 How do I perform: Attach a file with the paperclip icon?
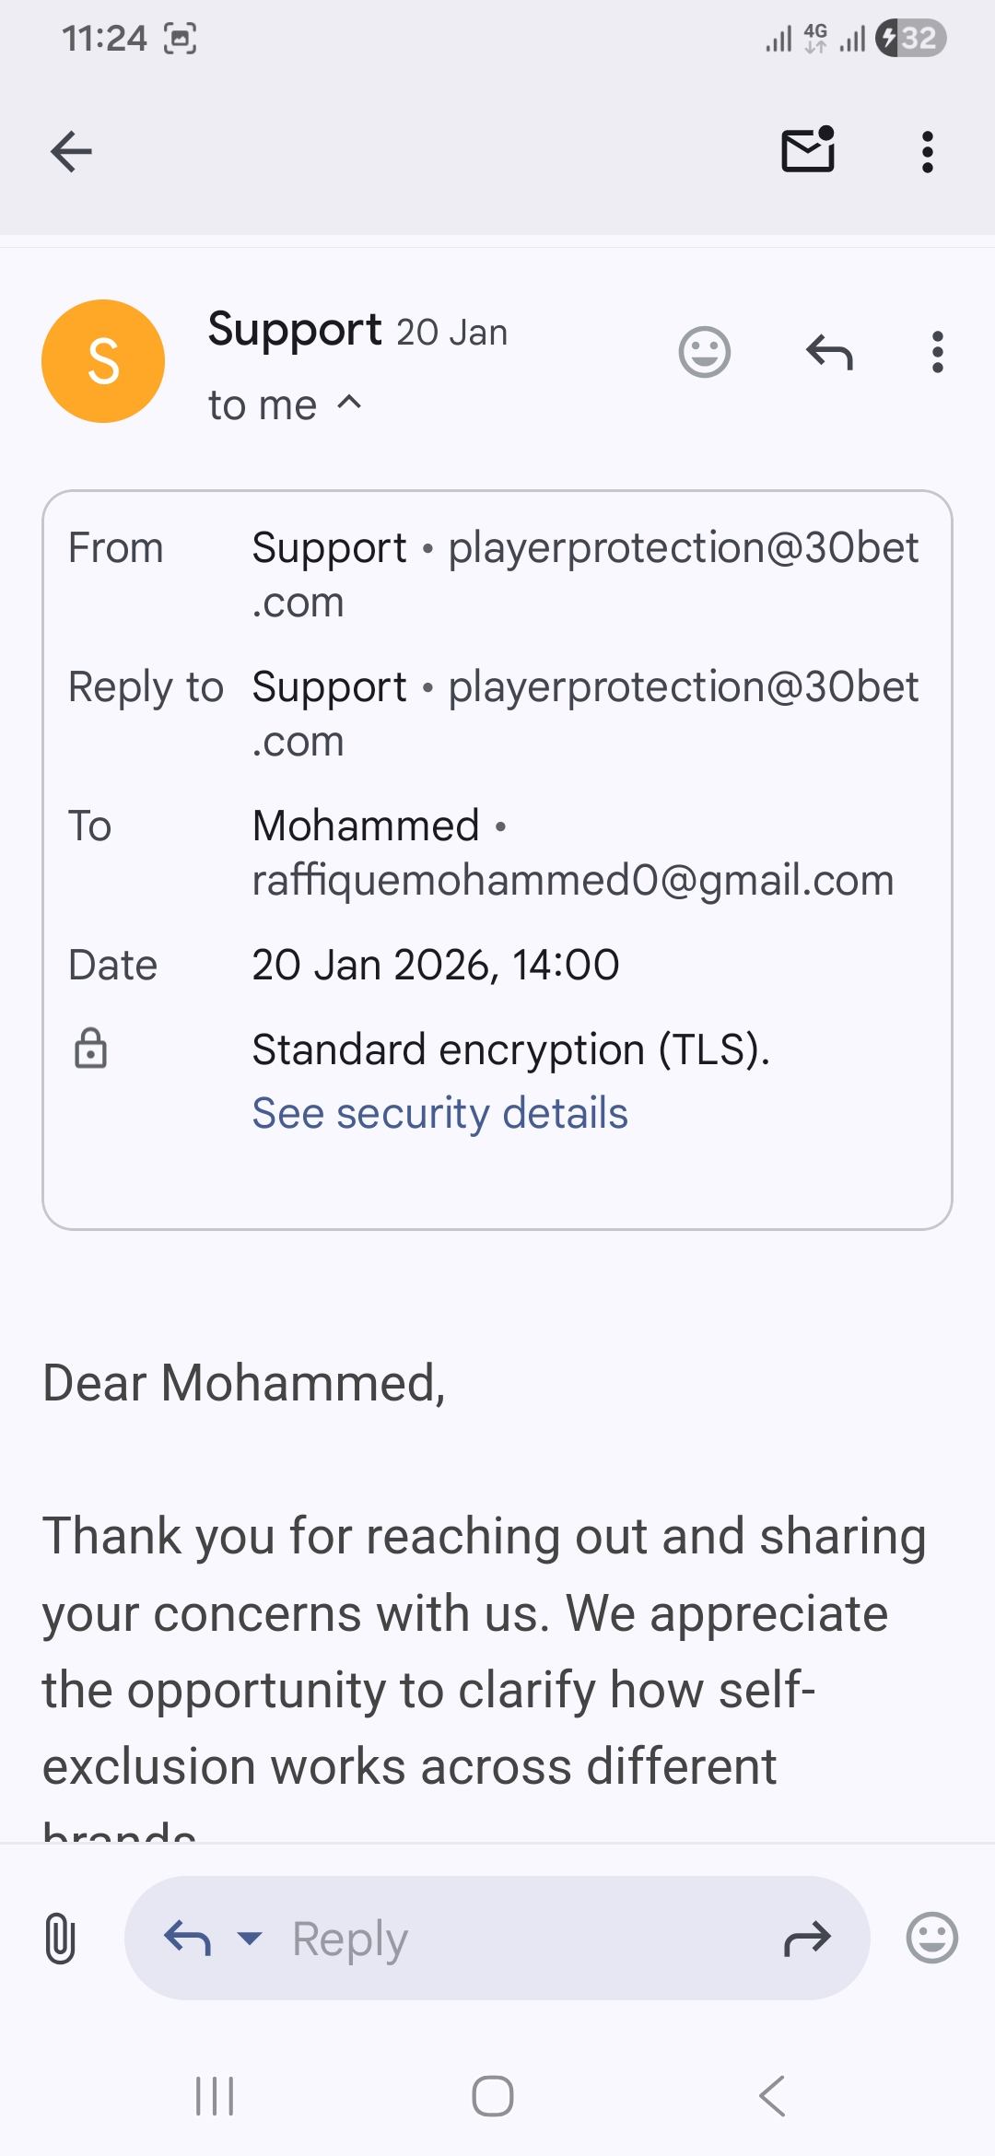[x=60, y=1938]
